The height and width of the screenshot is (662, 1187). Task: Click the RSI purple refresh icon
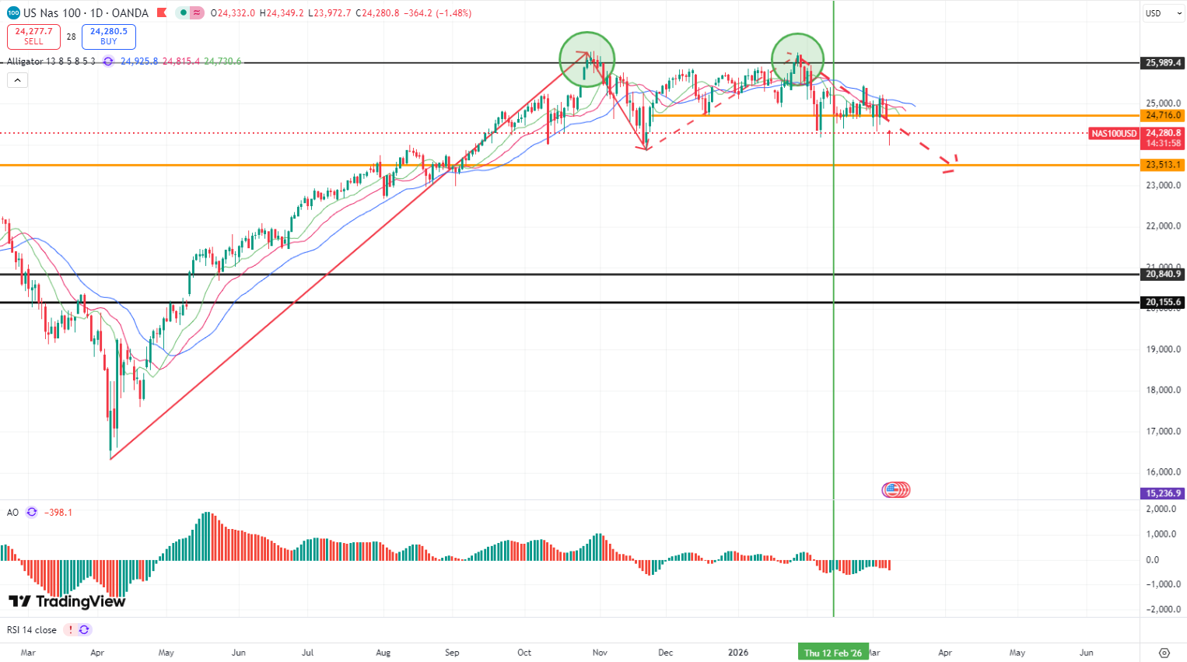(x=84, y=630)
